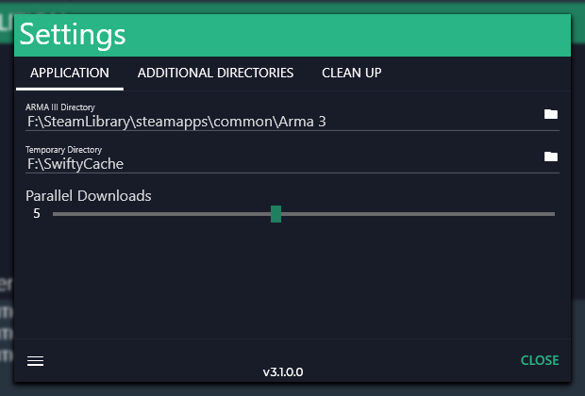This screenshot has width=585, height=396.
Task: Switch to the APPLICATION tab
Action: [70, 73]
